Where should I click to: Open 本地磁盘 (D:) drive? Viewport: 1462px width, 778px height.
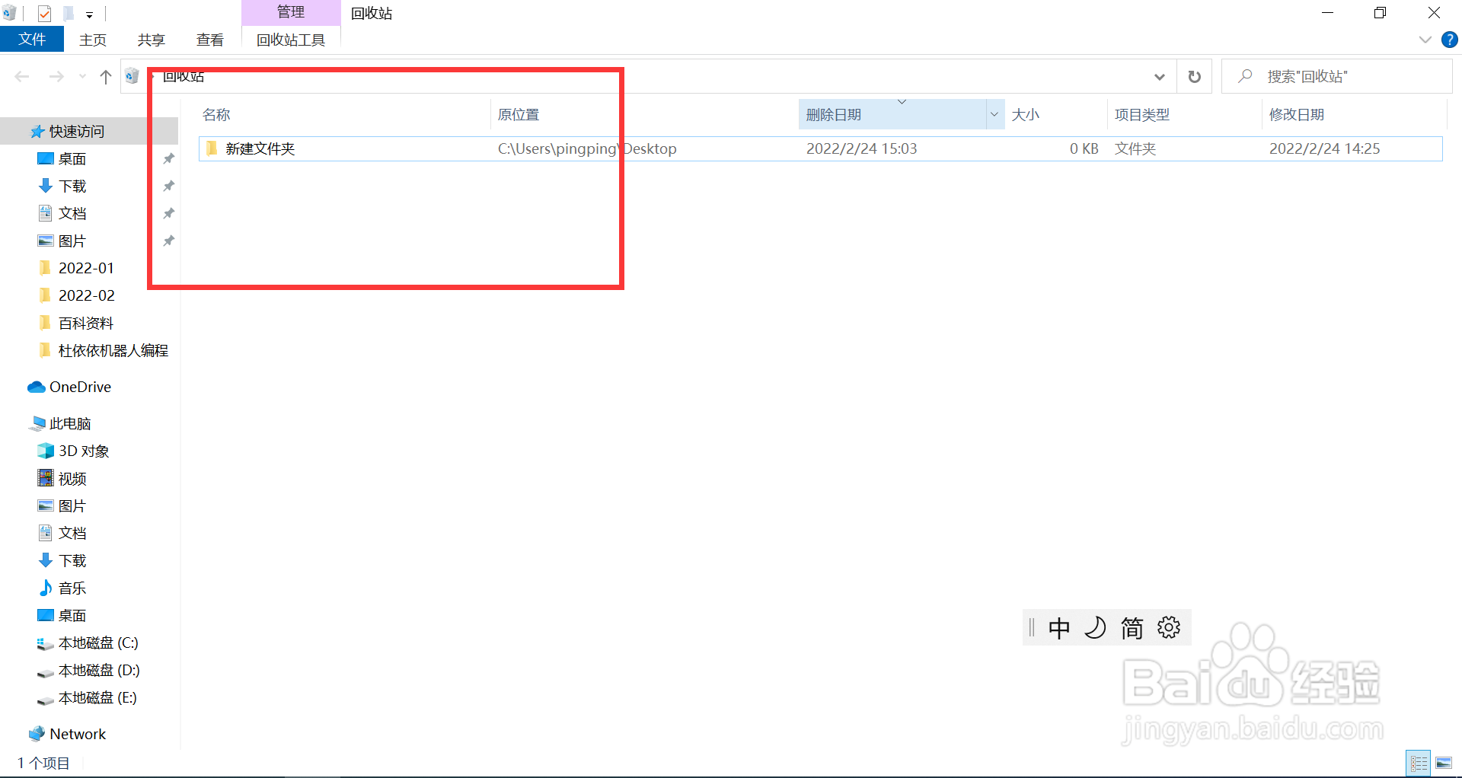click(x=99, y=670)
